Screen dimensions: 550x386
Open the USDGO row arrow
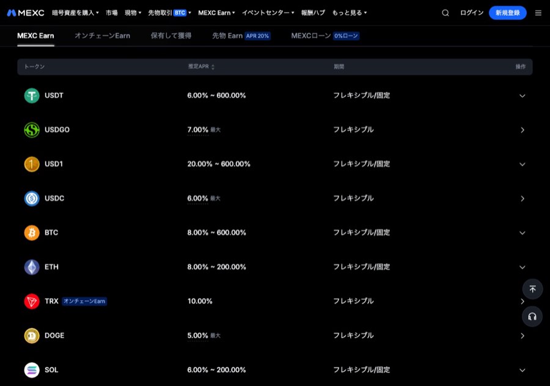point(522,130)
